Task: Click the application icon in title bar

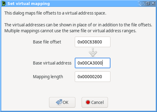Action: point(4,3)
